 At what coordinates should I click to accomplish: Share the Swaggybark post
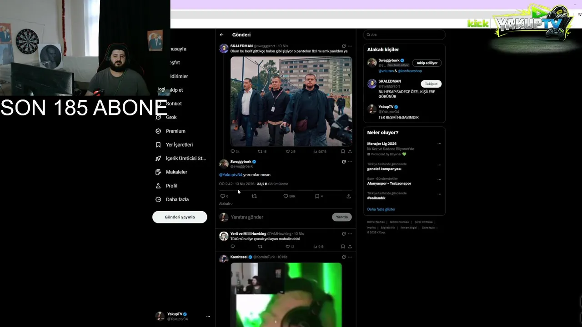pyautogui.click(x=349, y=196)
